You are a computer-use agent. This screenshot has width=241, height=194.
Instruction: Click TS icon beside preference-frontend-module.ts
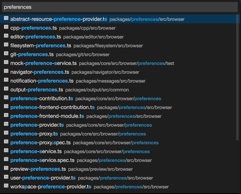(6, 115)
